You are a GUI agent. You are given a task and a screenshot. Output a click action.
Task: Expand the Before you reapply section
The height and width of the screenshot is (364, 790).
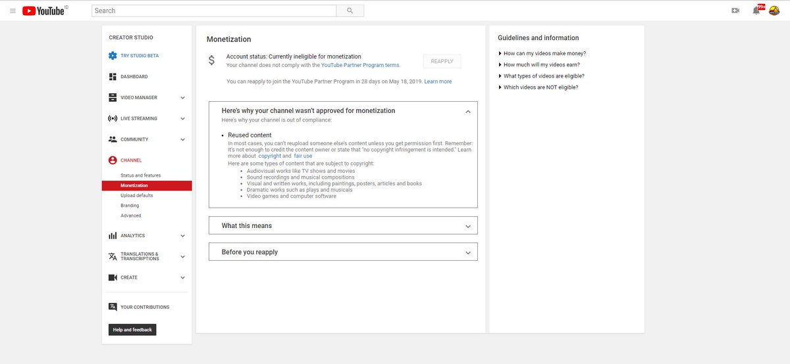(x=343, y=252)
